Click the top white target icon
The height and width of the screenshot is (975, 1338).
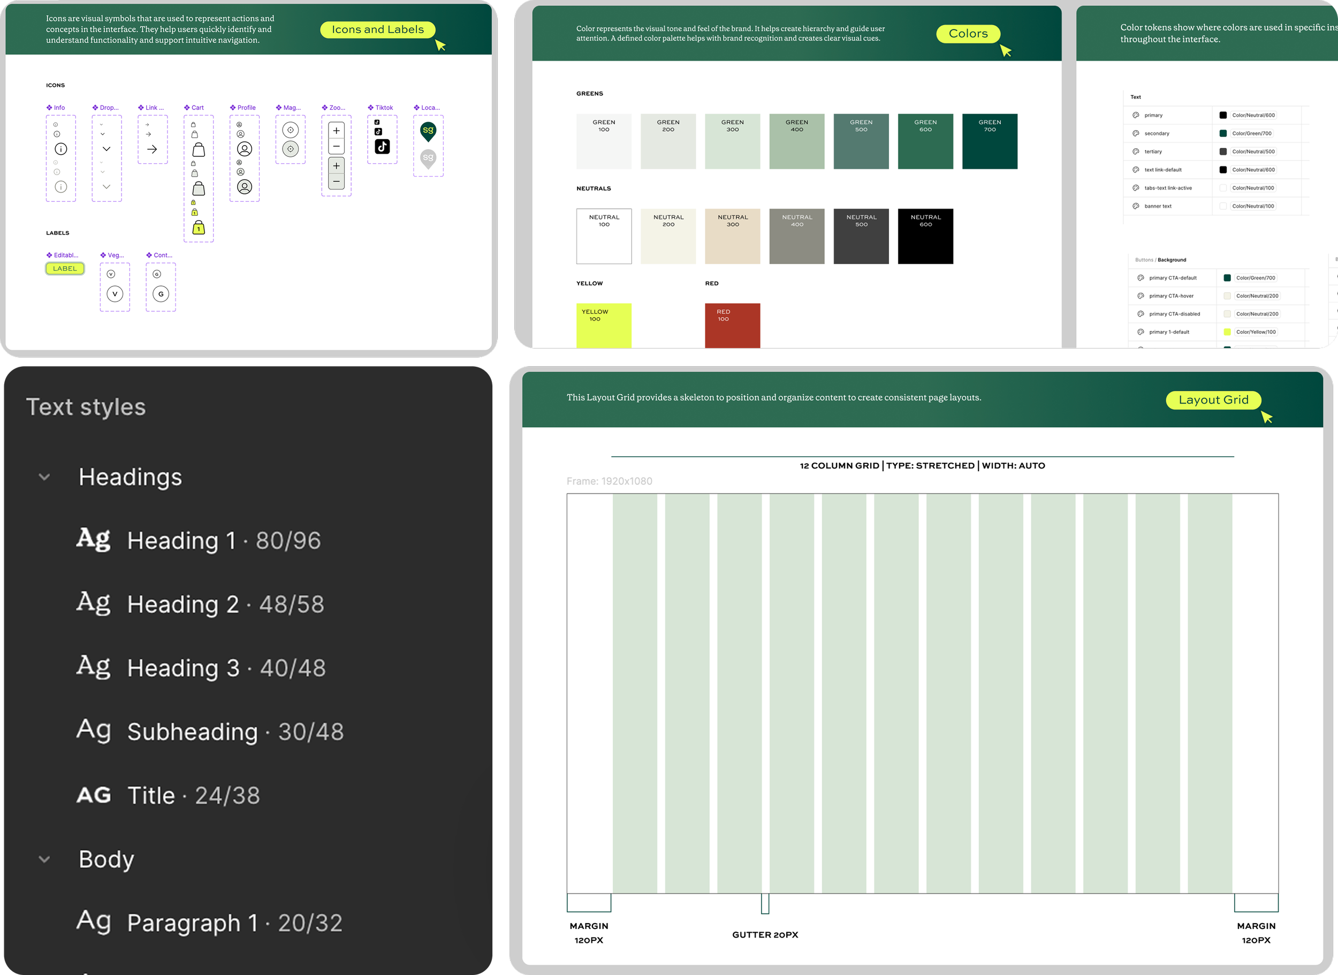click(290, 130)
